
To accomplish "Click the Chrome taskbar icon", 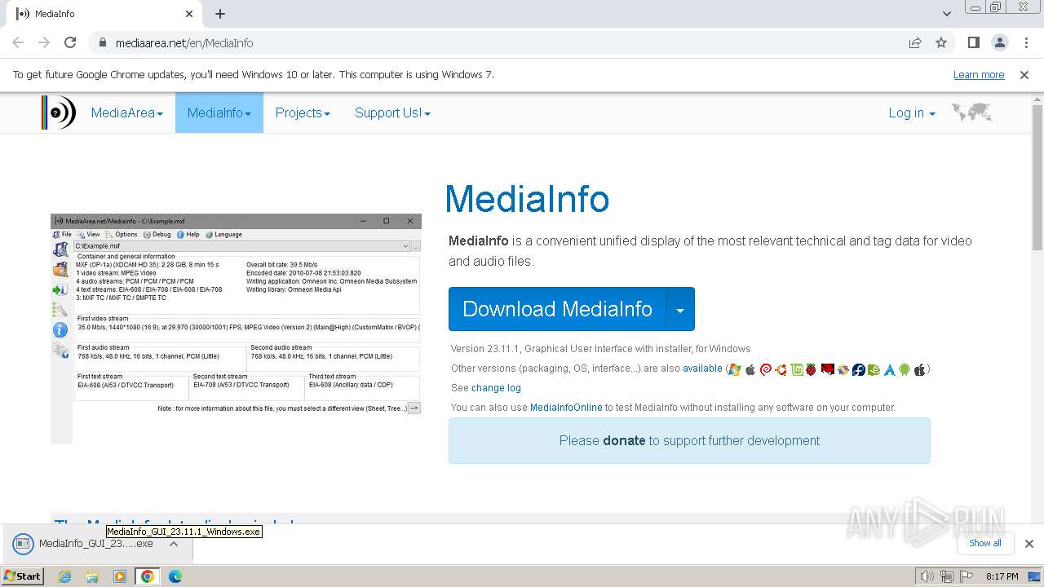I will tap(148, 576).
